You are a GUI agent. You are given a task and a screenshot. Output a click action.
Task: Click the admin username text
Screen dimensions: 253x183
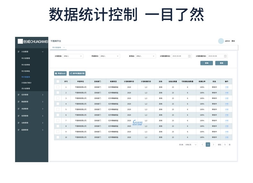coord(227,41)
